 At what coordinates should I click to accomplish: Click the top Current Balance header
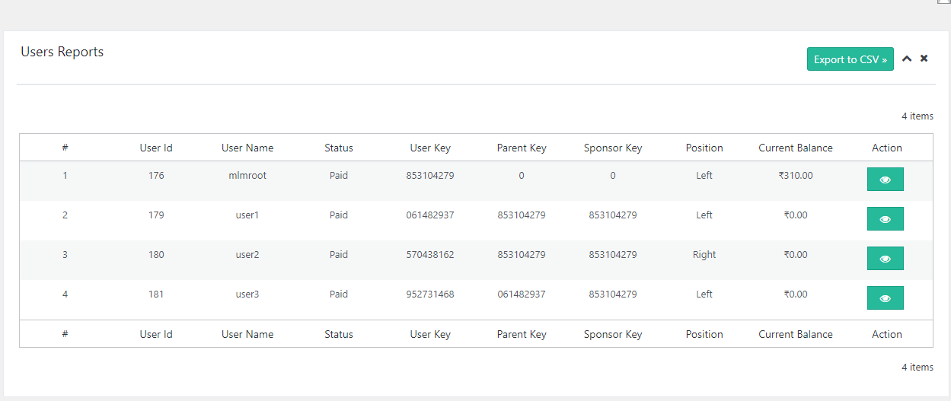tap(796, 148)
